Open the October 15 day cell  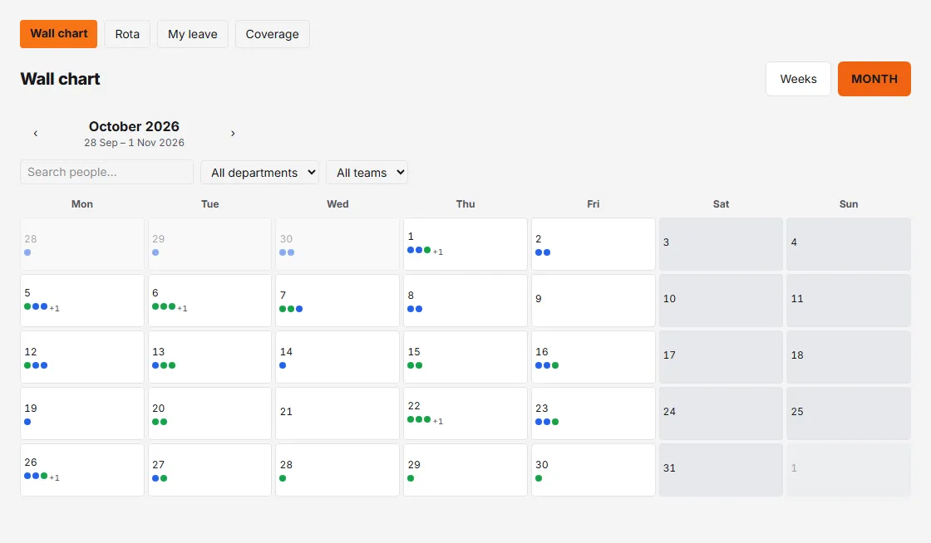click(x=465, y=357)
